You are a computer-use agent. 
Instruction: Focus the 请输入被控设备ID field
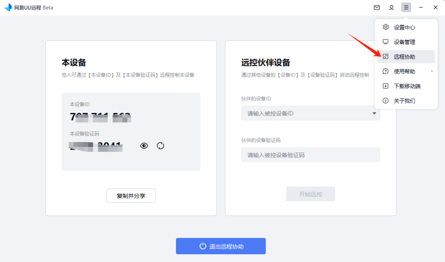pos(310,113)
